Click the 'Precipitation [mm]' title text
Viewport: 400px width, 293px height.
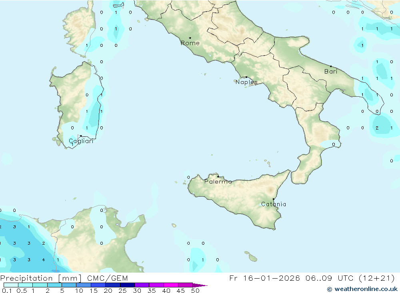[41, 278]
